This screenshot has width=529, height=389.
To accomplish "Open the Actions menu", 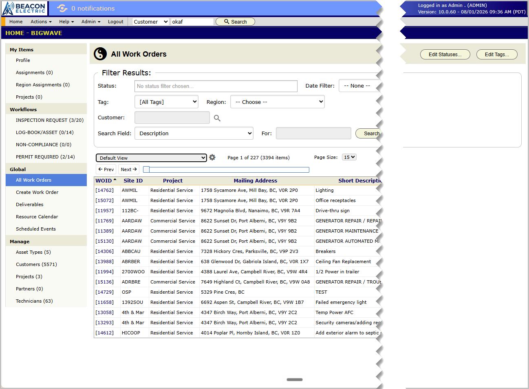I will [41, 22].
